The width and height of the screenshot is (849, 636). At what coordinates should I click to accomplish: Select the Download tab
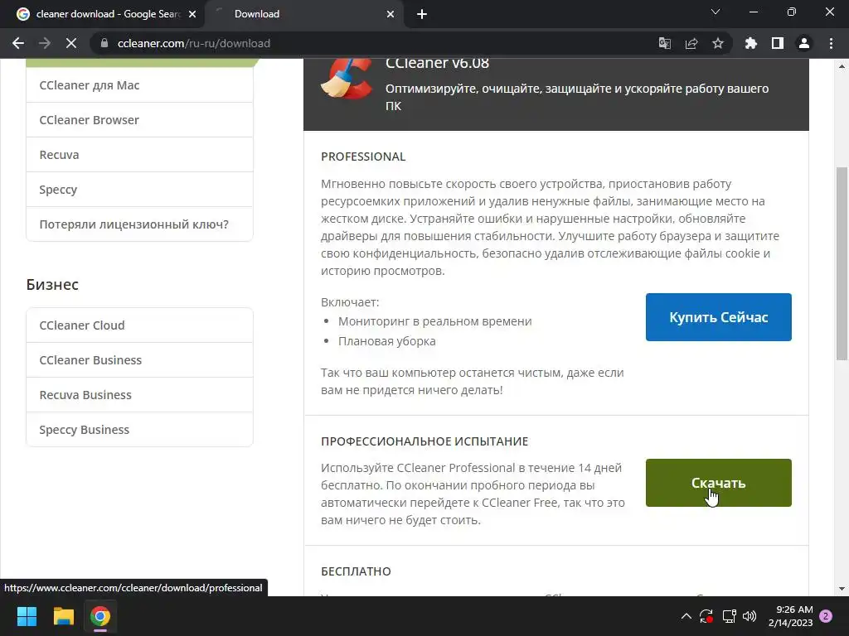(303, 14)
